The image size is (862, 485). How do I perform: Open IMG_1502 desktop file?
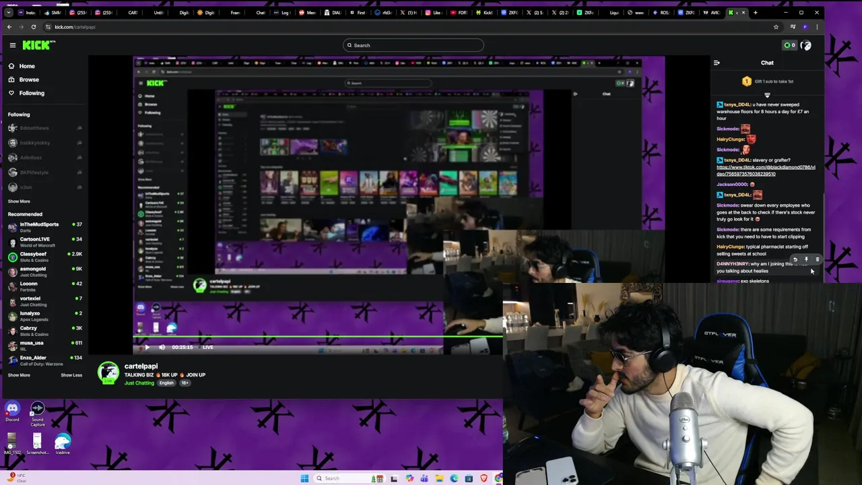coord(12,444)
